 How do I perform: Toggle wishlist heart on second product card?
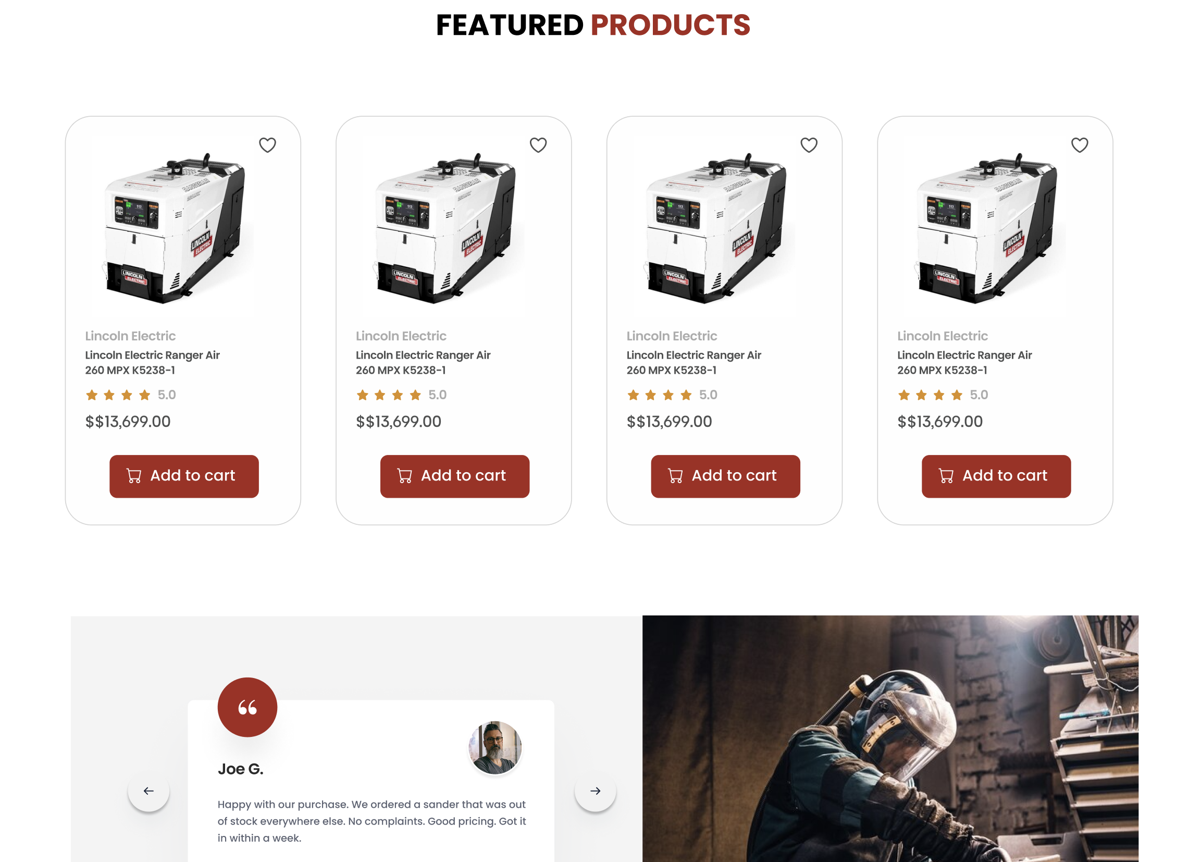[538, 145]
